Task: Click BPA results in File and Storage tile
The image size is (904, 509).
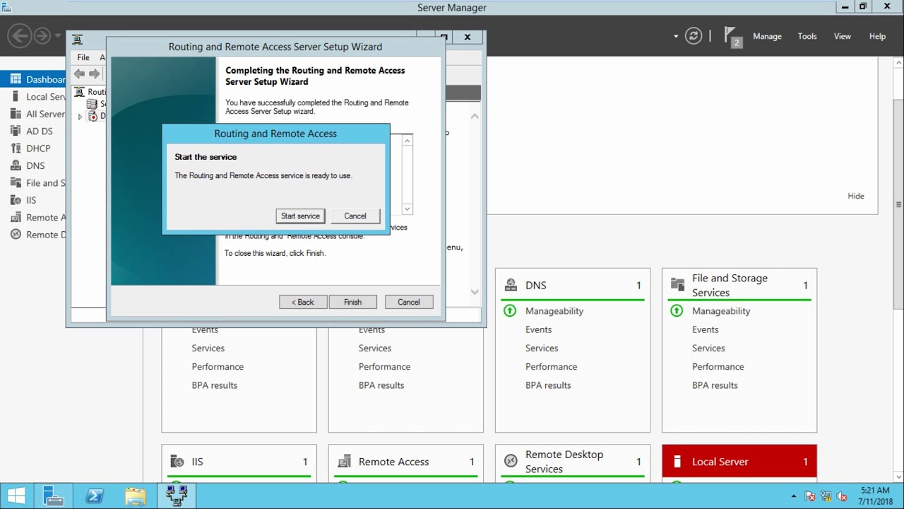Action: (x=715, y=385)
